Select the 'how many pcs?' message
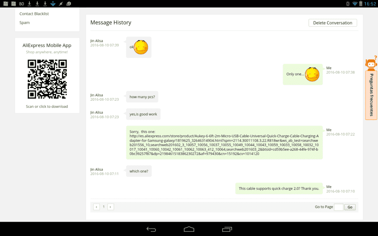Image resolution: width=378 pixels, height=236 pixels. click(142, 97)
